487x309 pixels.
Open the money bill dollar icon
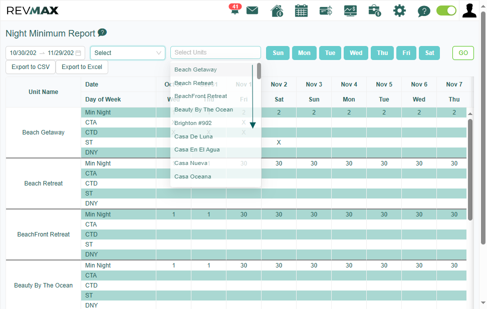[x=326, y=11]
